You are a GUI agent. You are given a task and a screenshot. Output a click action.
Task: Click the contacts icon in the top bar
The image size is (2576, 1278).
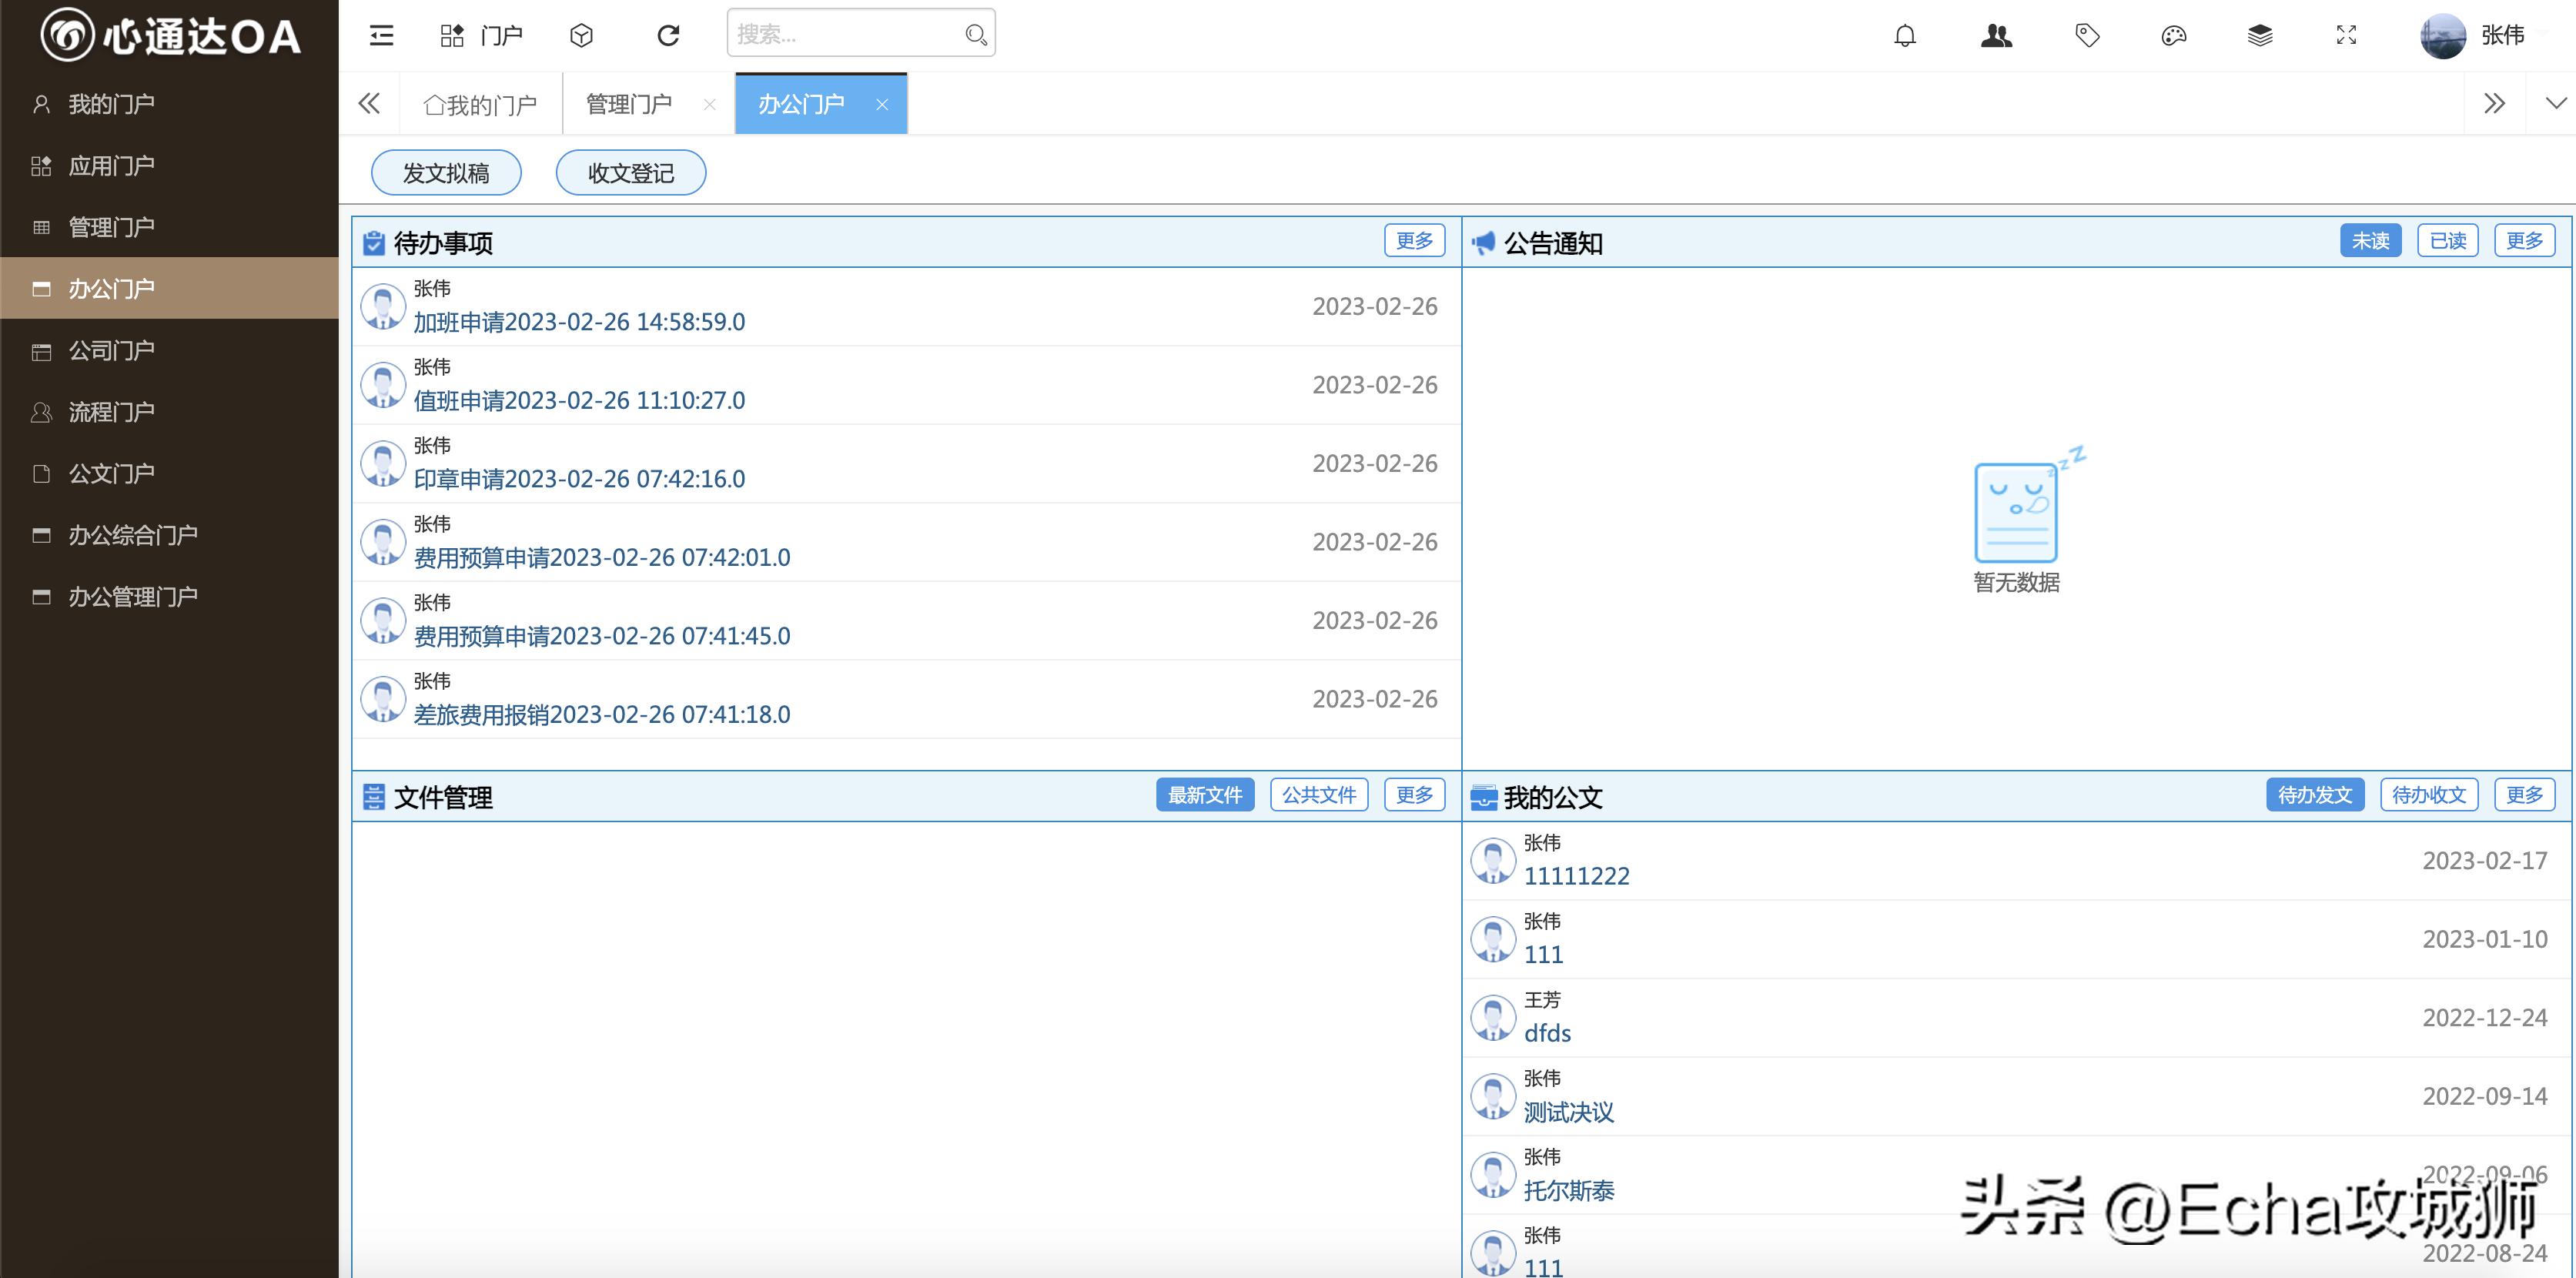coord(1996,35)
